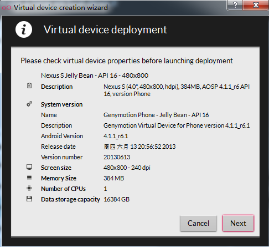Click the 'Memory Size' label
Screen dimensions: 269x247
click(59, 178)
